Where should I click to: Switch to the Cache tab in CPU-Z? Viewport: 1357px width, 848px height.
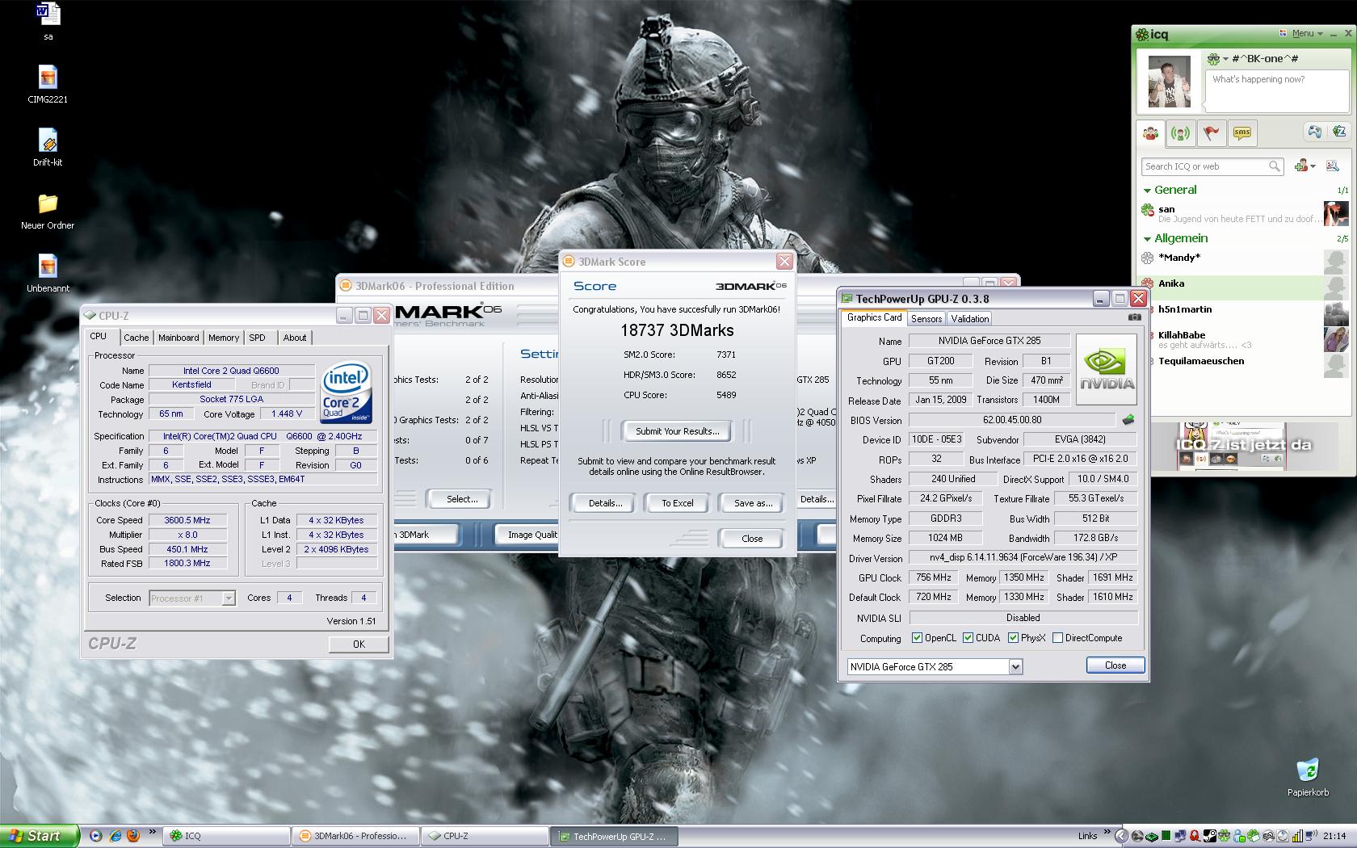point(136,338)
